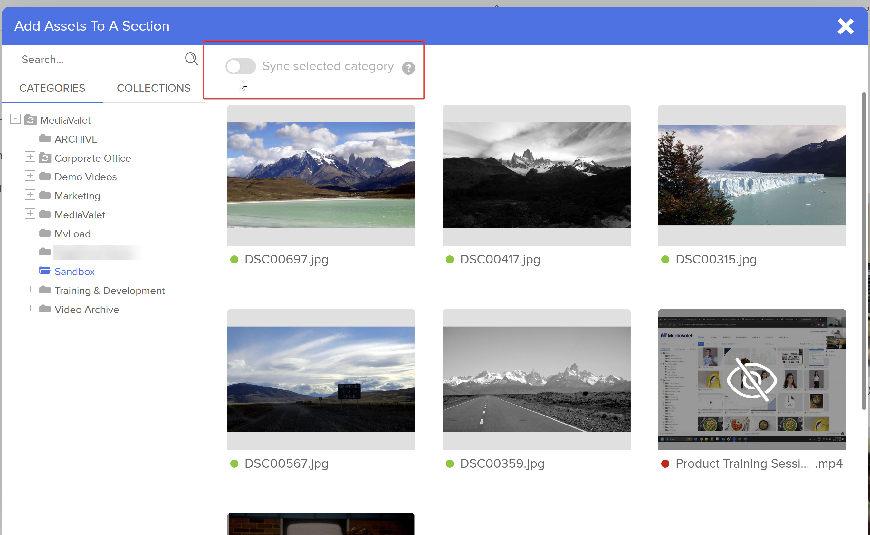The height and width of the screenshot is (535, 870).
Task: Click the Marketing folder icon
Action: 45,195
